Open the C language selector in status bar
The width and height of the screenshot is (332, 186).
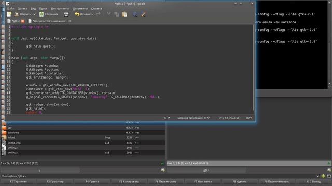[167, 118]
